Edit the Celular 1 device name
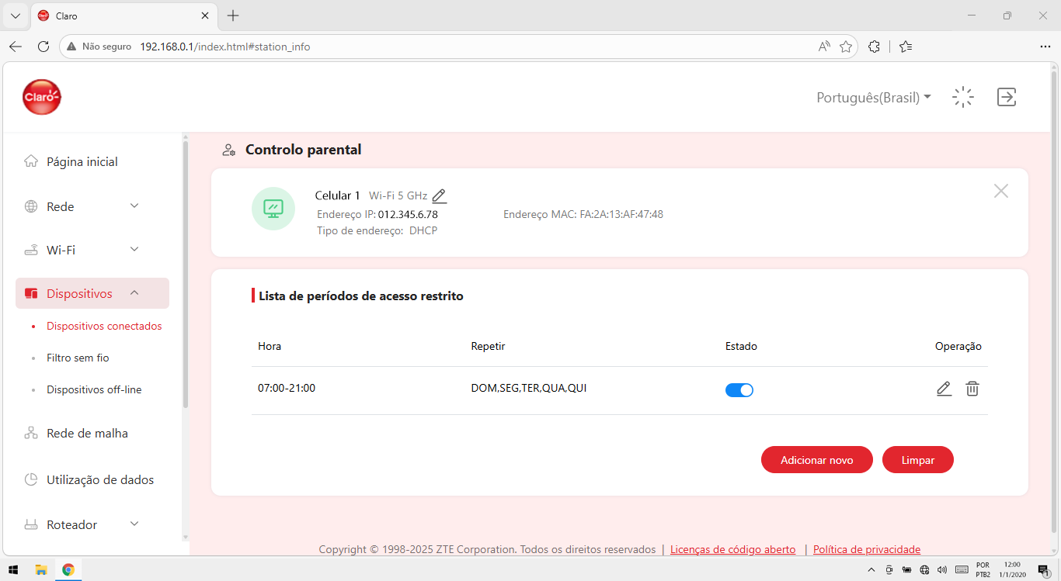 pyautogui.click(x=440, y=196)
